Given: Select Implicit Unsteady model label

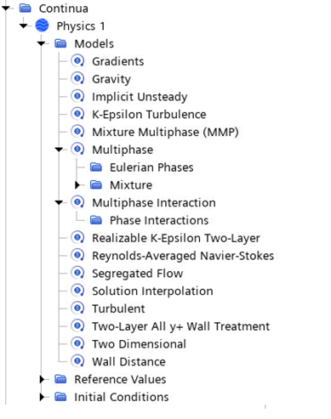Looking at the screenshot, I should tap(140, 97).
